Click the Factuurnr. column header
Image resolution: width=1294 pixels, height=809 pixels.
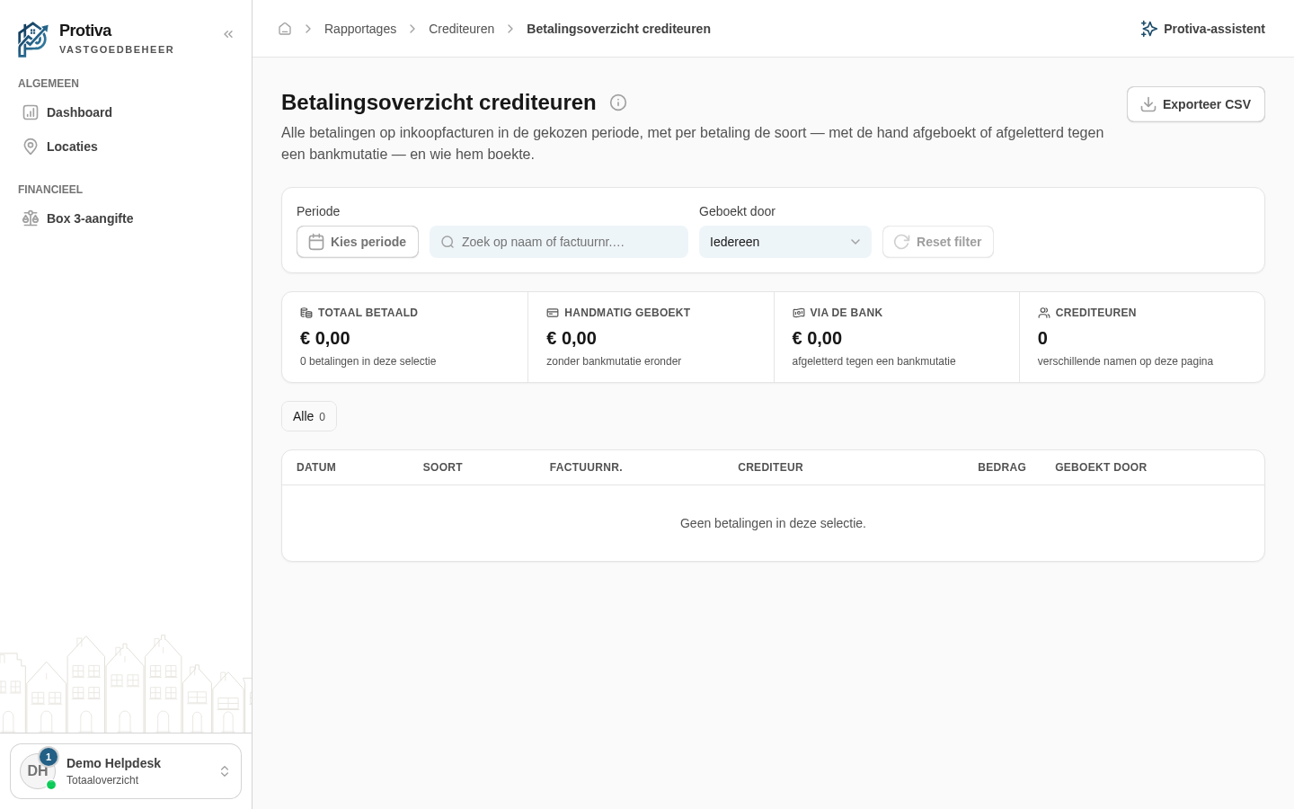[x=586, y=467]
